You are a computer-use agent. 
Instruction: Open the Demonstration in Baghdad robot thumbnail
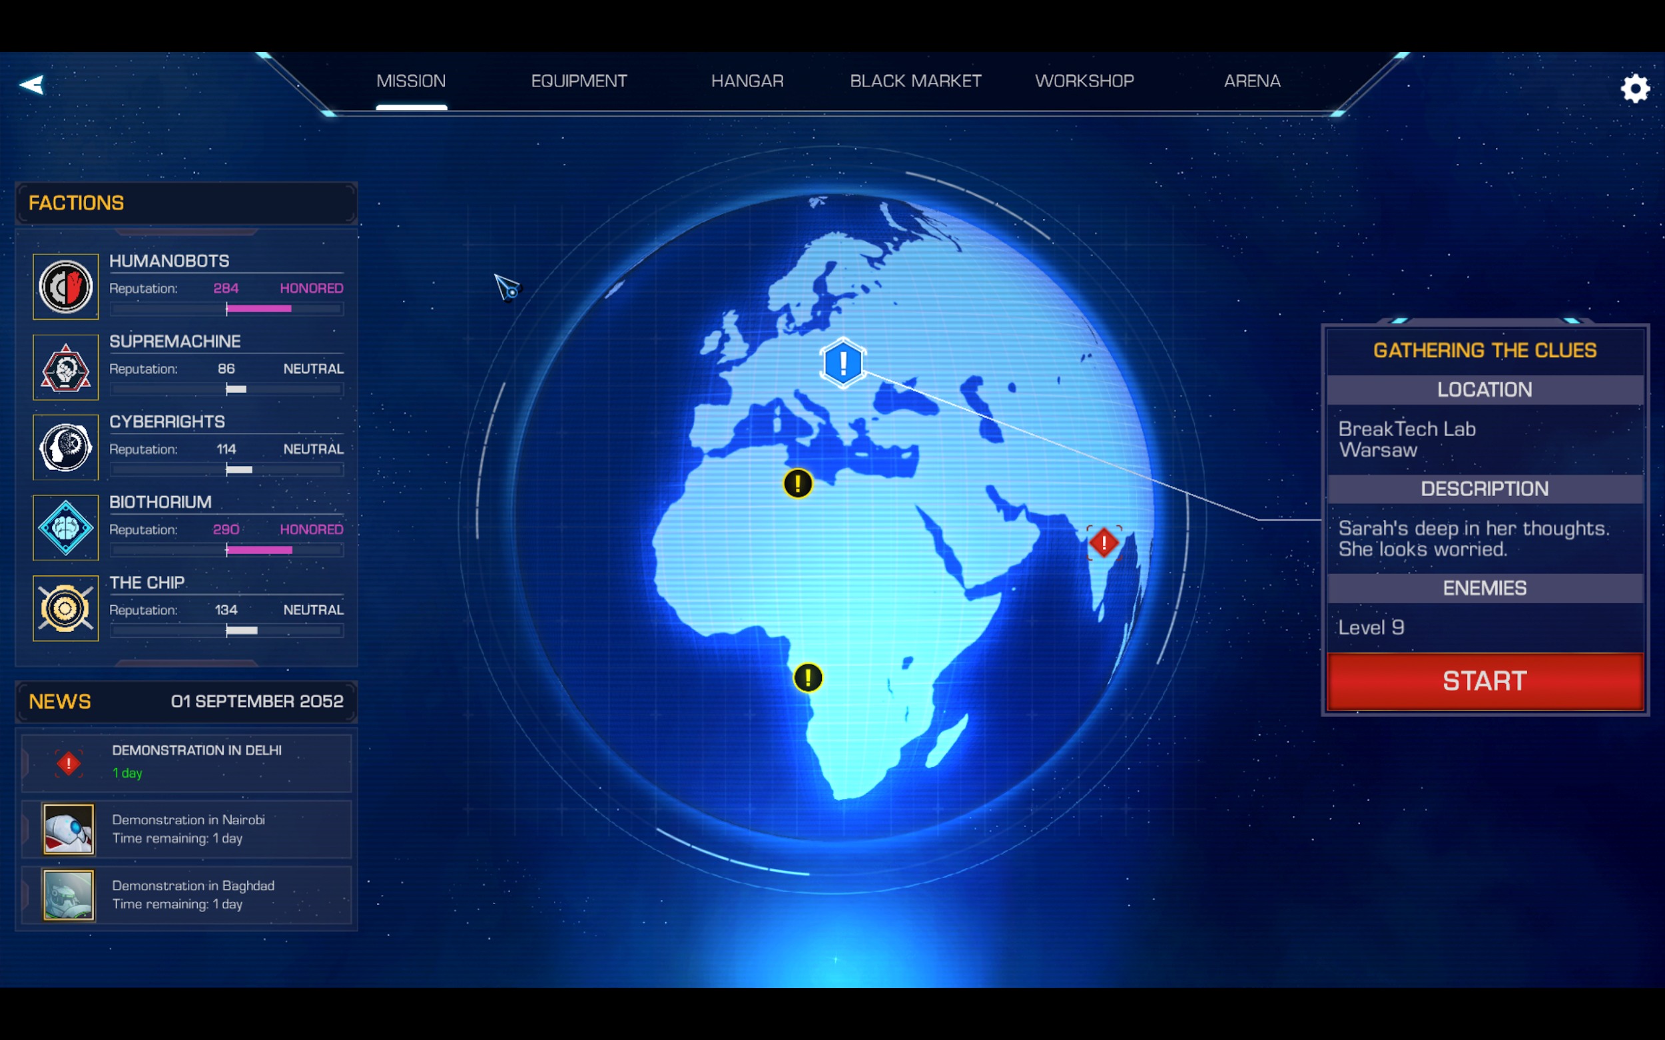coord(68,895)
